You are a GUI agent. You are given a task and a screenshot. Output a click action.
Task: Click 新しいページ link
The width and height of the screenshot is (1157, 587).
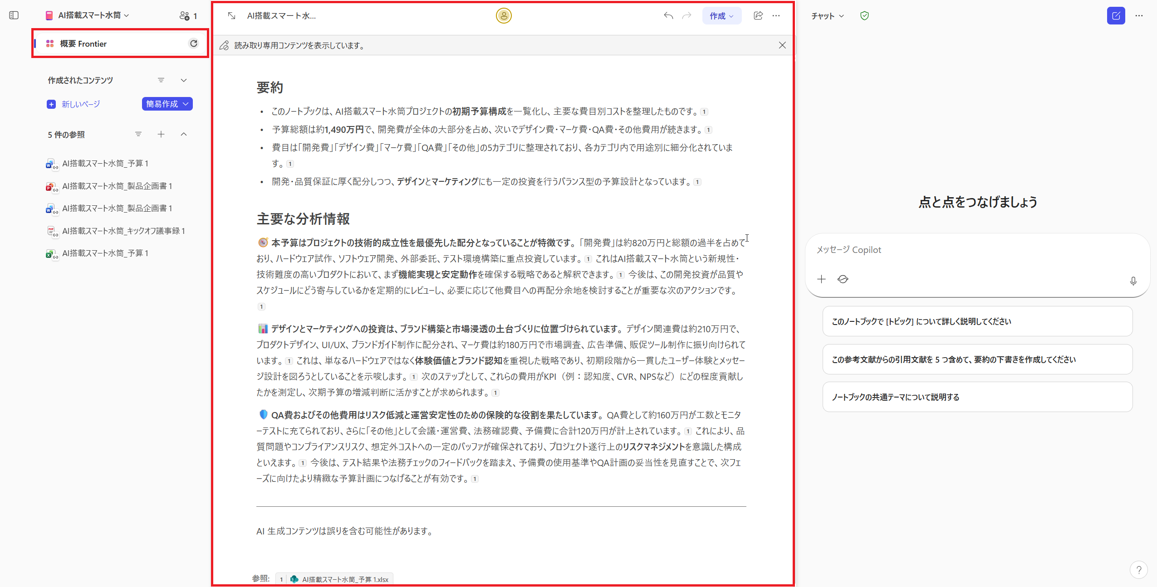[81, 104]
